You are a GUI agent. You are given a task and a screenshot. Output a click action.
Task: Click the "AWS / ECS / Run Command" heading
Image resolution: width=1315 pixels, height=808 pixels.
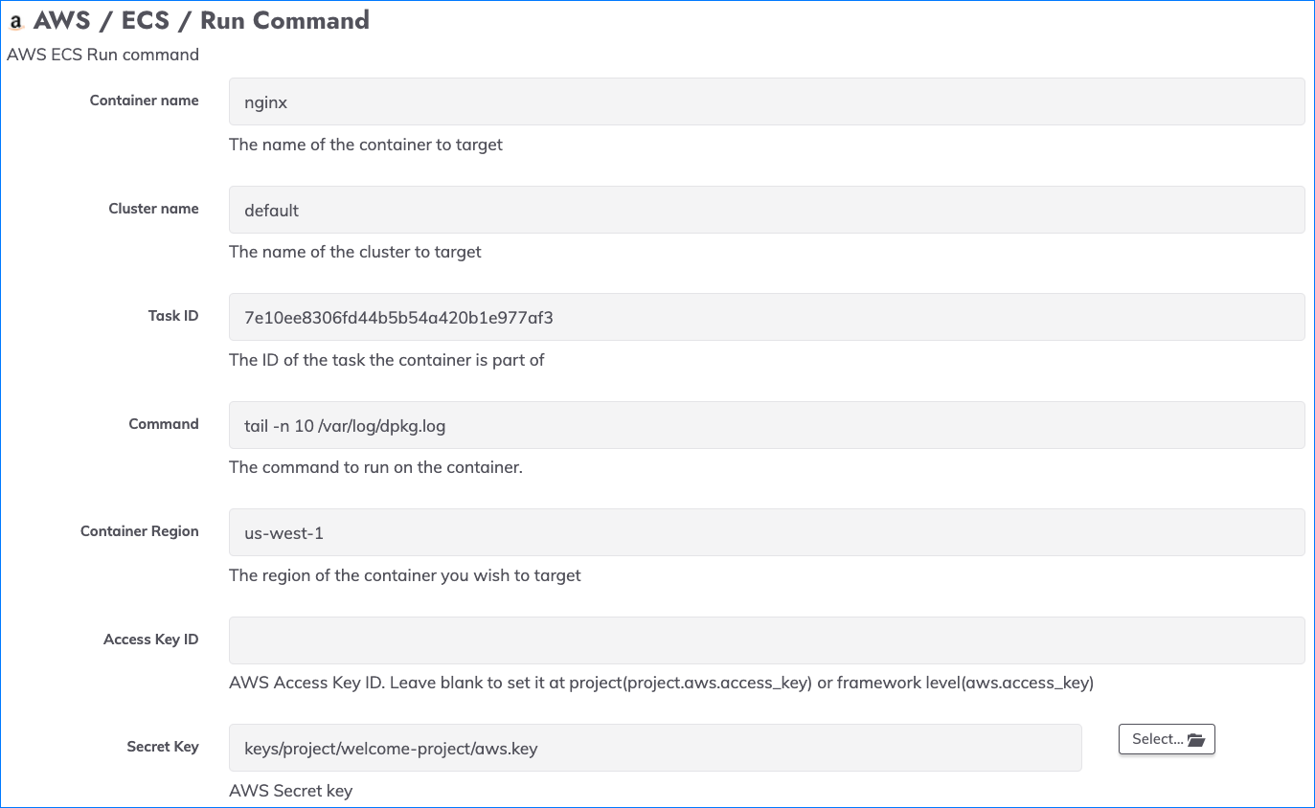tap(201, 21)
